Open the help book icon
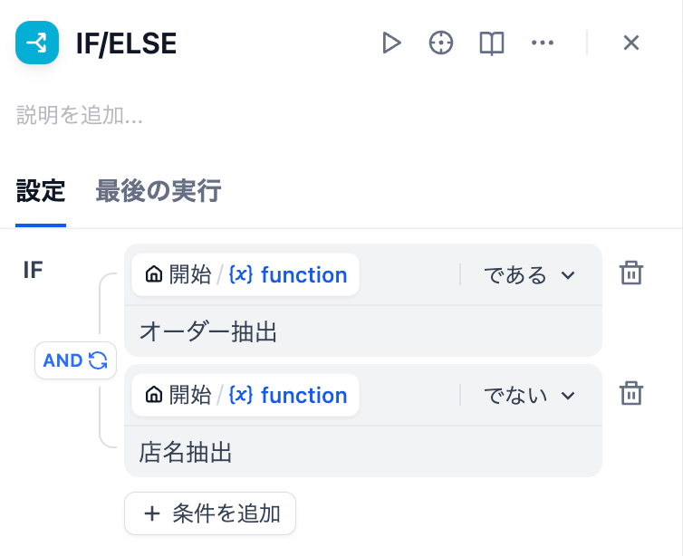This screenshot has height=556, width=683. (492, 43)
